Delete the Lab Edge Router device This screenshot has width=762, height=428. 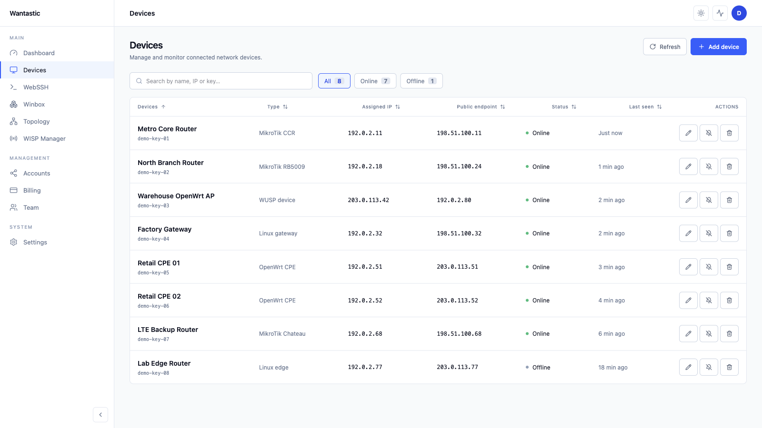point(729,367)
